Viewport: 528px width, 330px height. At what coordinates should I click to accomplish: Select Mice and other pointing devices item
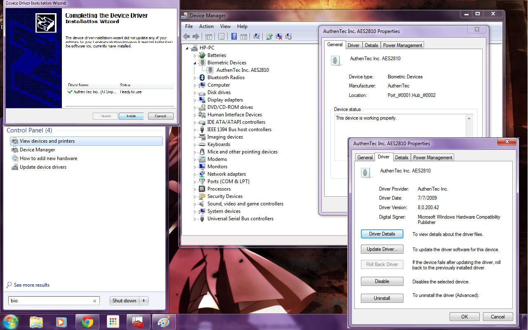coord(243,152)
